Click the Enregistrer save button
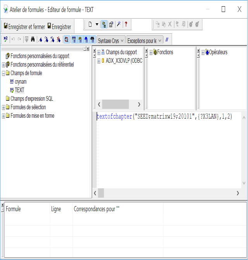Image resolution: width=248 pixels, height=260 pixels. click(x=59, y=27)
